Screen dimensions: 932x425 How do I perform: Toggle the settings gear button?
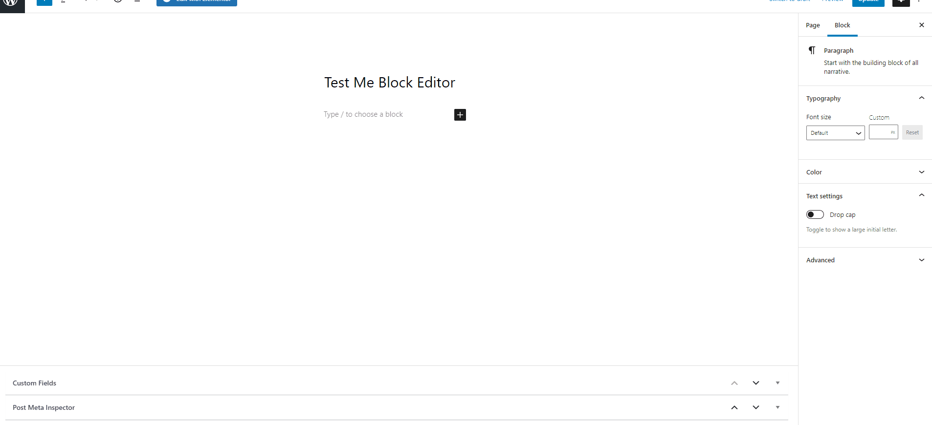901,2
